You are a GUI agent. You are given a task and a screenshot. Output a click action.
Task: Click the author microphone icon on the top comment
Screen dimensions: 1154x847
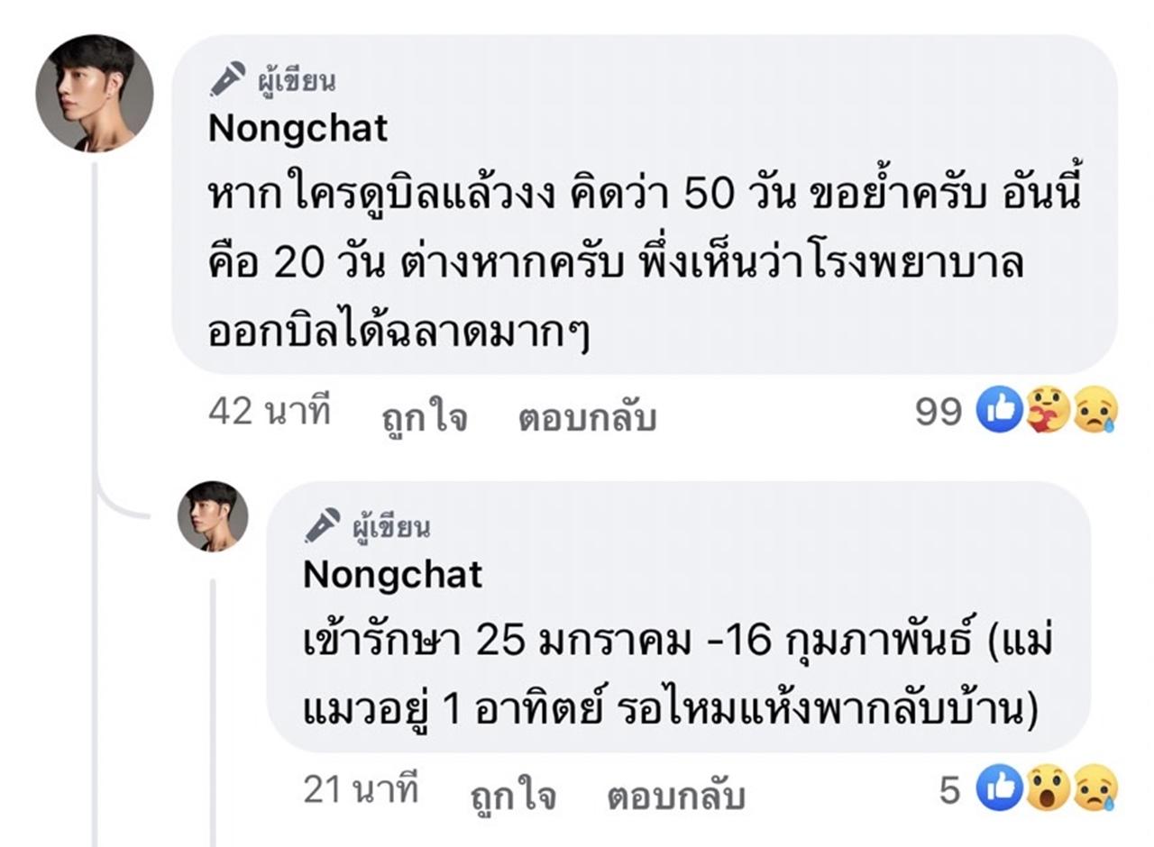tap(227, 78)
